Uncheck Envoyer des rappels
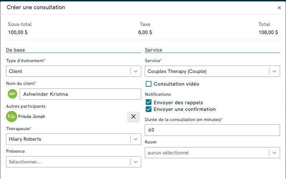Image resolution: width=286 pixels, height=179 pixels. (148, 102)
